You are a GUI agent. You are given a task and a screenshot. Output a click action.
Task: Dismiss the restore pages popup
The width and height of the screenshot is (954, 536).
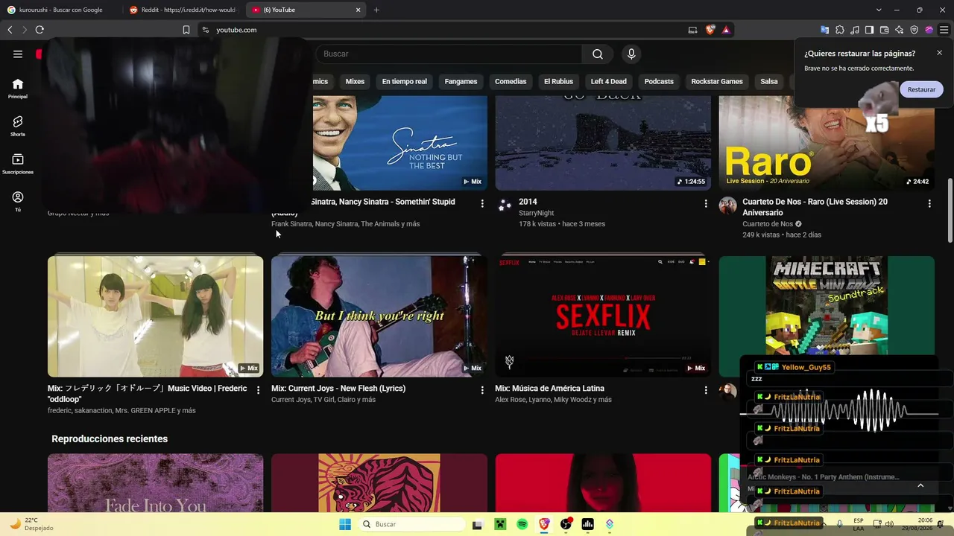click(x=939, y=53)
